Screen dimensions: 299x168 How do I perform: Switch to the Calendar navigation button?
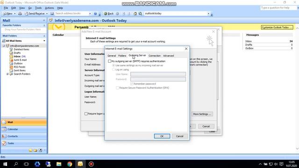coord(24,129)
